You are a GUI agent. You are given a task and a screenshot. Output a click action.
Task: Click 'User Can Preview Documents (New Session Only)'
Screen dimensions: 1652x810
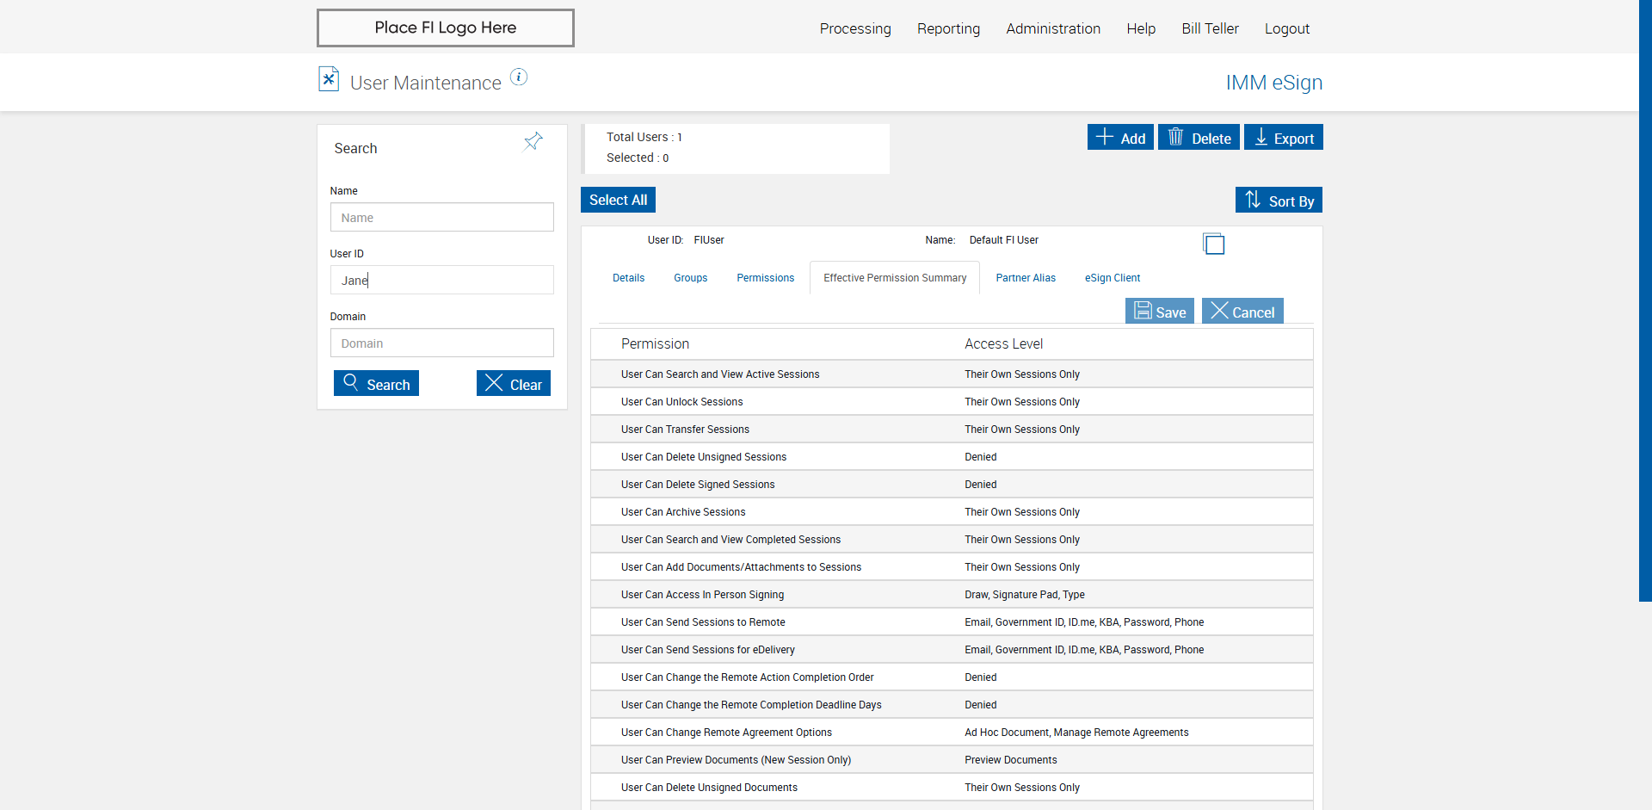point(736,760)
